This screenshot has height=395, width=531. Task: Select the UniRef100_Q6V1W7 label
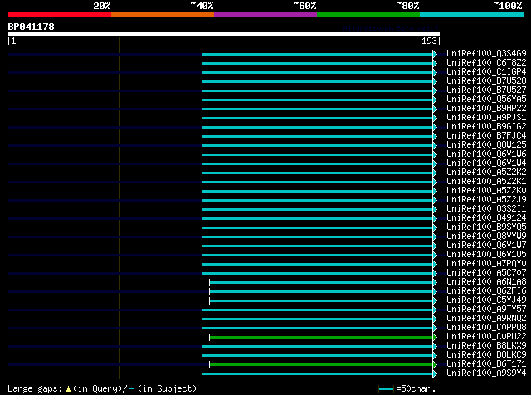click(x=486, y=246)
